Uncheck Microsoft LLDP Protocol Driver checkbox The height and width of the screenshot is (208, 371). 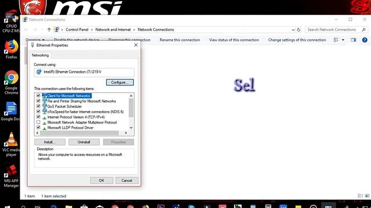point(38,127)
